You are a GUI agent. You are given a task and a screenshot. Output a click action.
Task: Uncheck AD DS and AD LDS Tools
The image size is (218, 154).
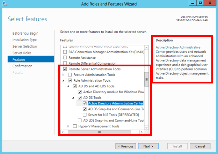75,86
